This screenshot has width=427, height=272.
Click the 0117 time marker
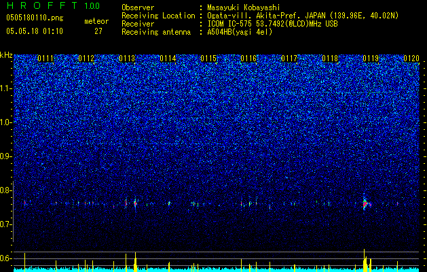coord(289,58)
